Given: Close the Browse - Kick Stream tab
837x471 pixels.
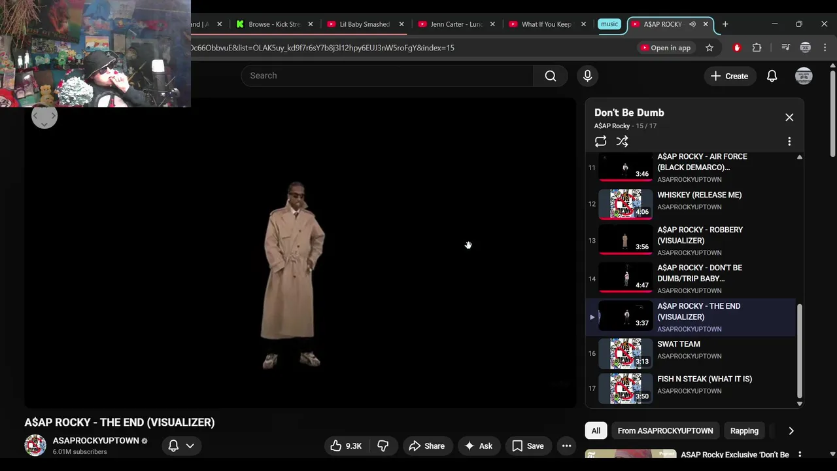Looking at the screenshot, I should (311, 24).
